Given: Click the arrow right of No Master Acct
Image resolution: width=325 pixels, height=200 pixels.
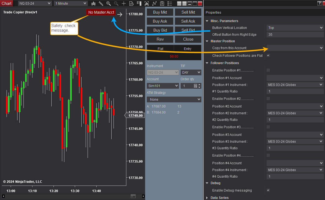Looking at the screenshot, I should 120,14.
